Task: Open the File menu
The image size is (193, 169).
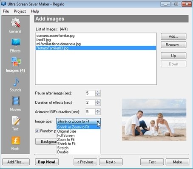Action: (6, 11)
